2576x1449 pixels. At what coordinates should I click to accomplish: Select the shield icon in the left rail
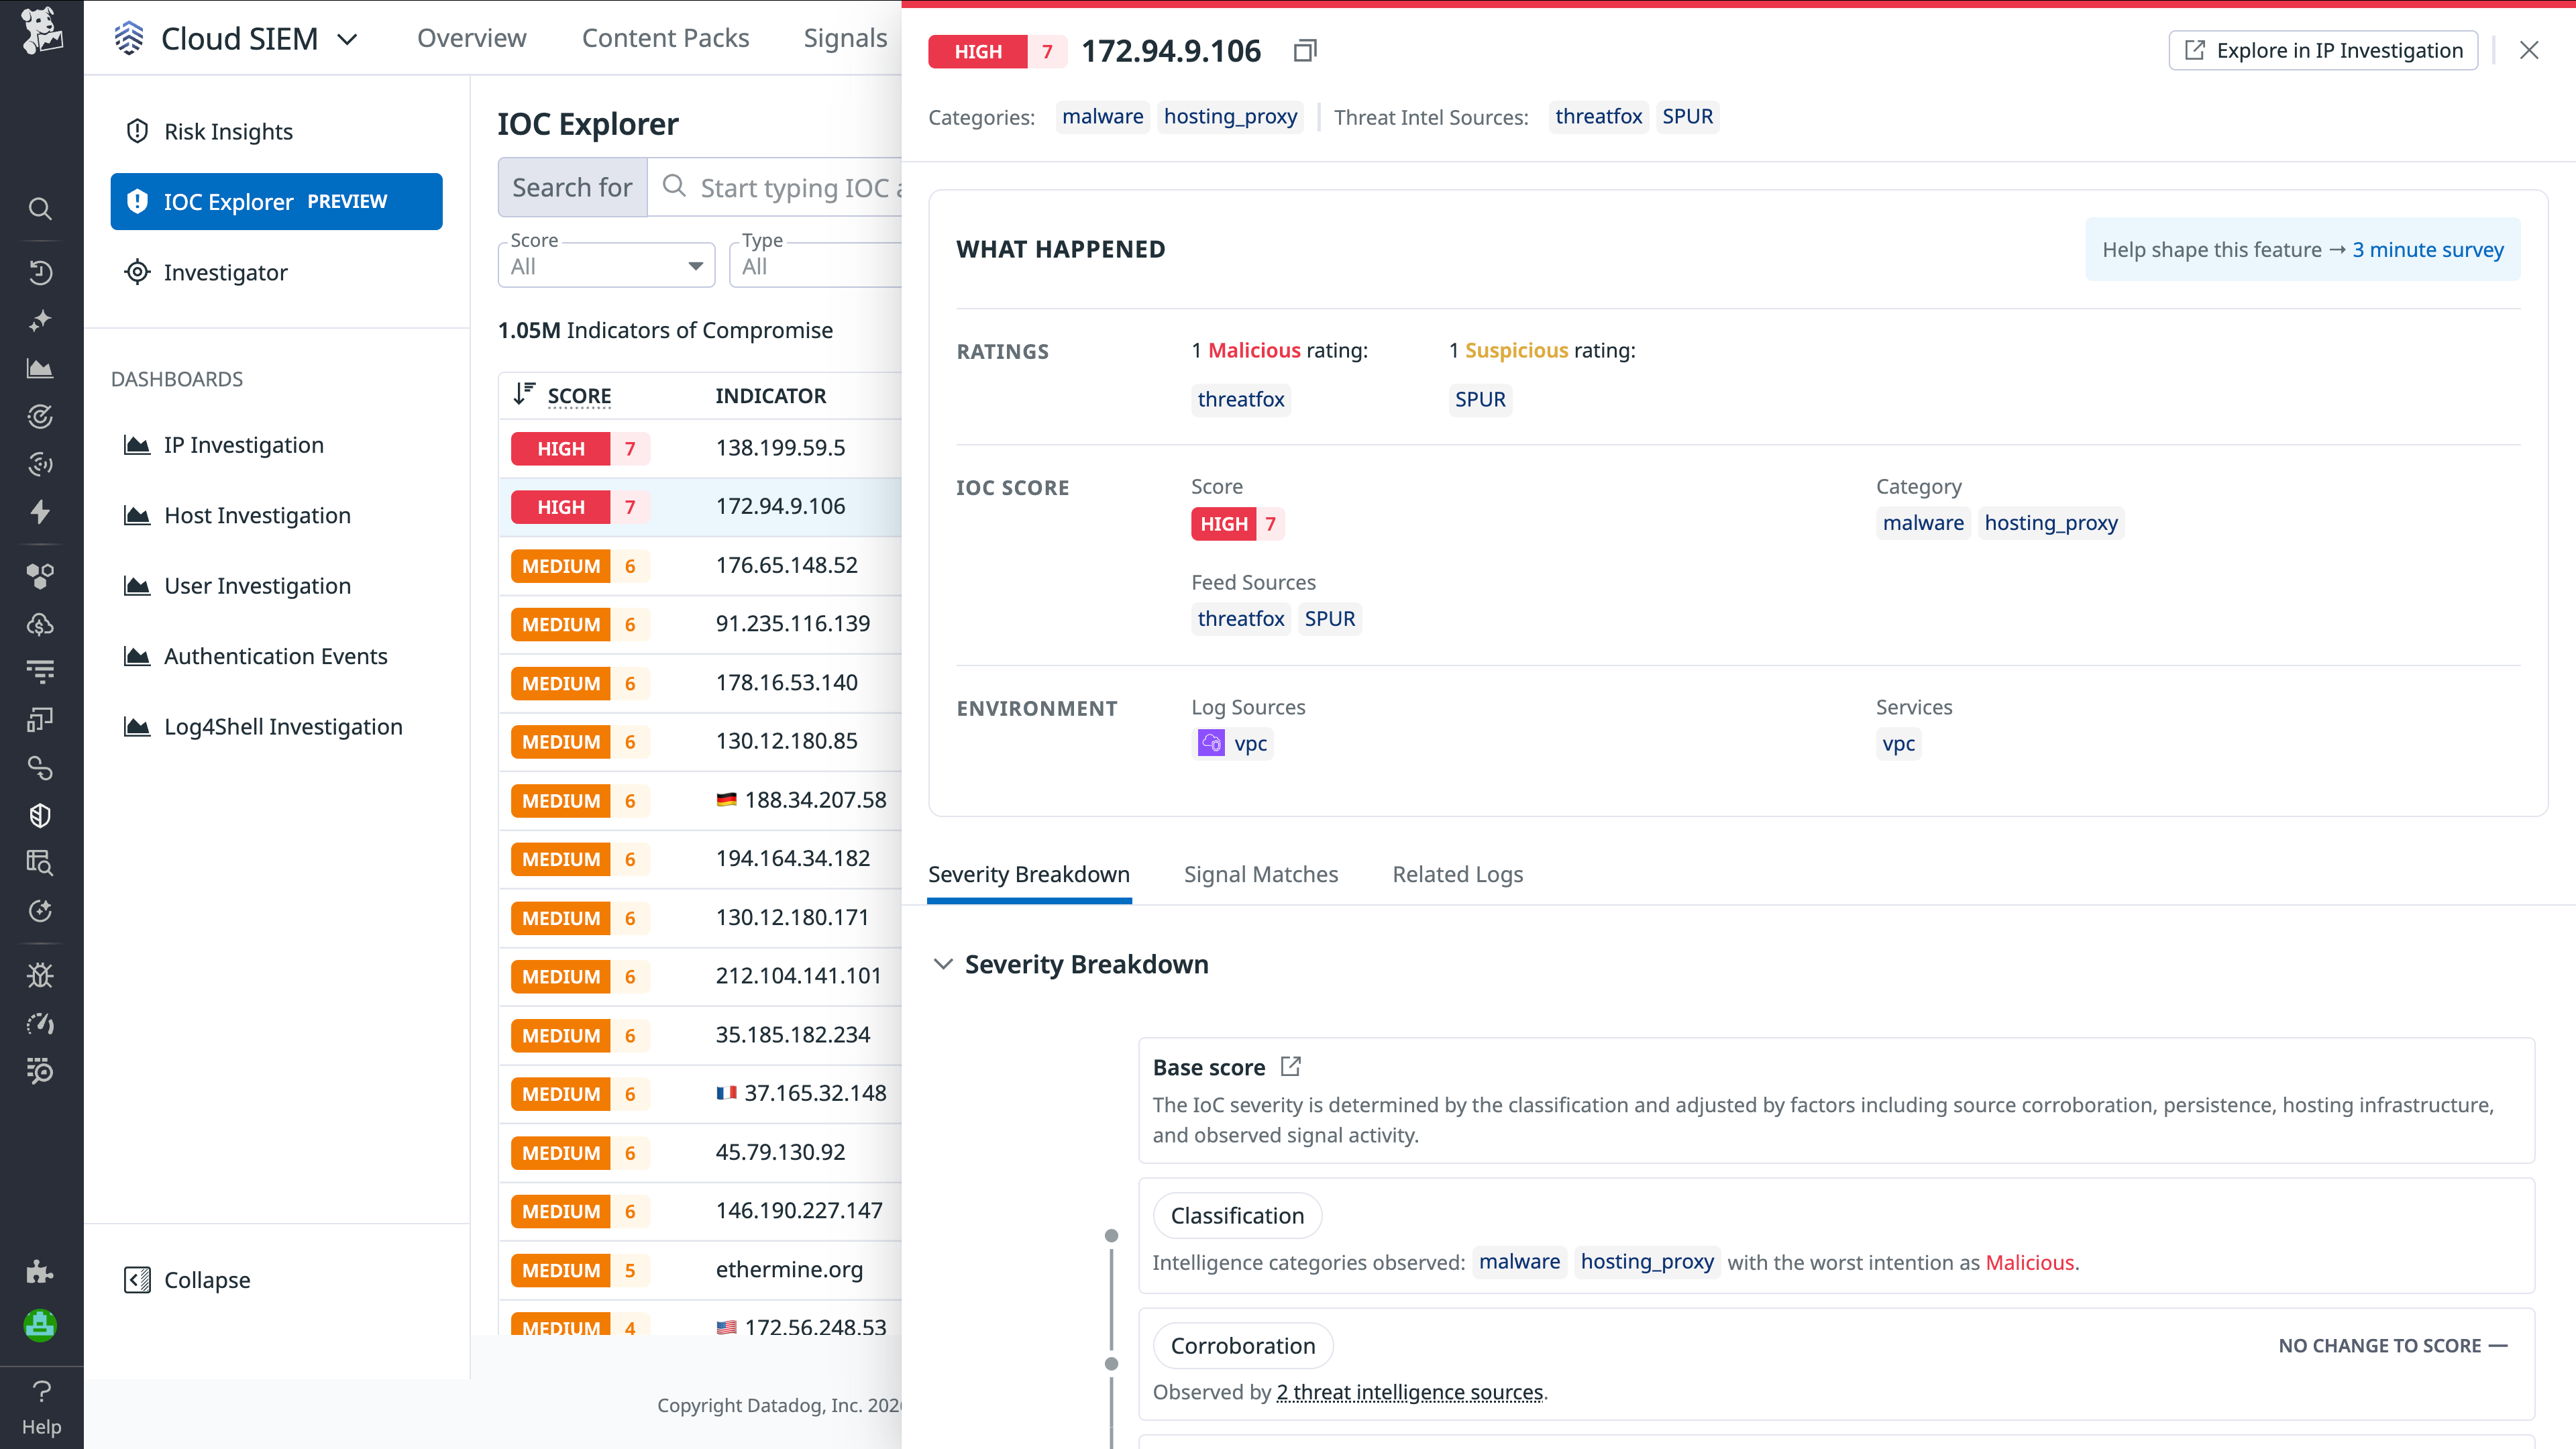click(x=40, y=815)
